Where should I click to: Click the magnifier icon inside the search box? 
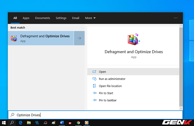[12, 115]
